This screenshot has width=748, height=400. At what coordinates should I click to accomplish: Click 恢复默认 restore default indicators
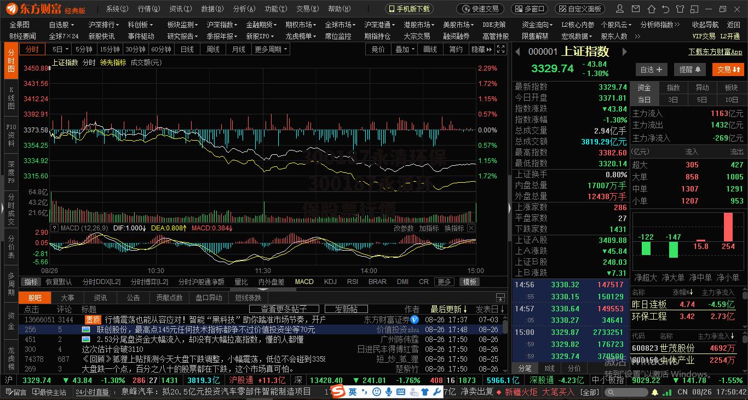point(59,282)
